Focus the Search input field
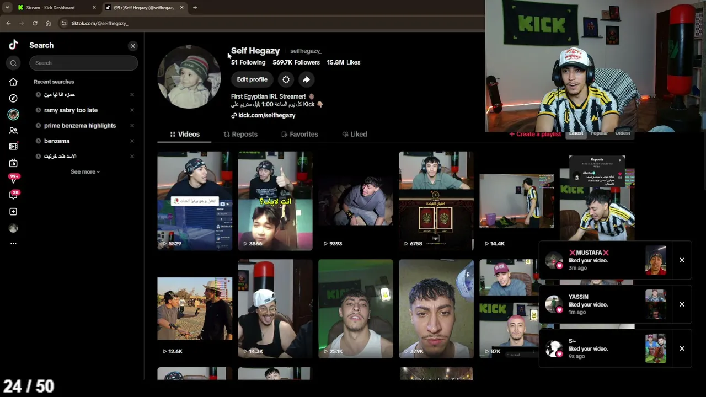The image size is (706, 397). (x=84, y=63)
